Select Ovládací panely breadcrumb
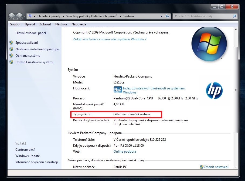245x181 pixels. (49, 16)
